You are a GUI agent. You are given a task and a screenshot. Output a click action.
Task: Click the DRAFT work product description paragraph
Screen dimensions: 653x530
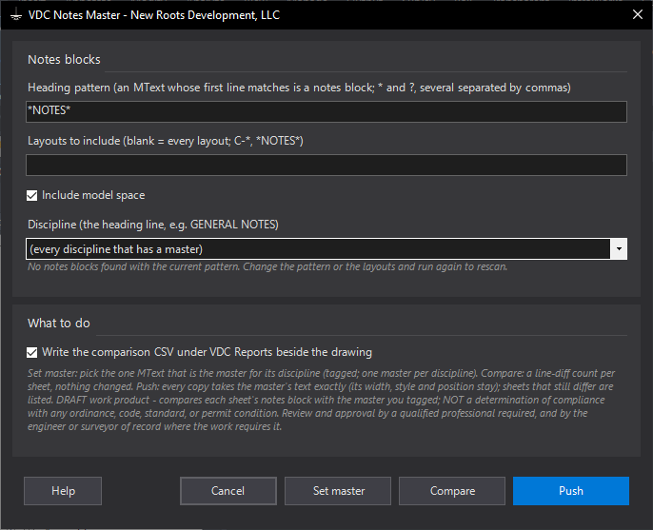click(x=320, y=400)
